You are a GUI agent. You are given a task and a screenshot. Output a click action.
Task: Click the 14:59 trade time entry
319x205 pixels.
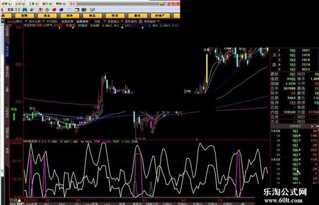tap(275, 160)
